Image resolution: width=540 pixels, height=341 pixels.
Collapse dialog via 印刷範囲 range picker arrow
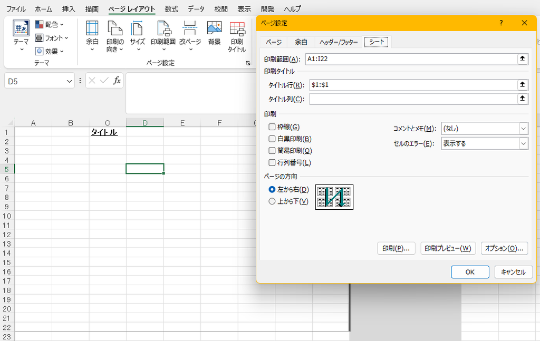click(523, 59)
